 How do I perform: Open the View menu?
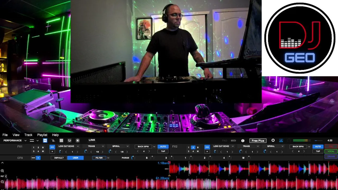[16, 135]
